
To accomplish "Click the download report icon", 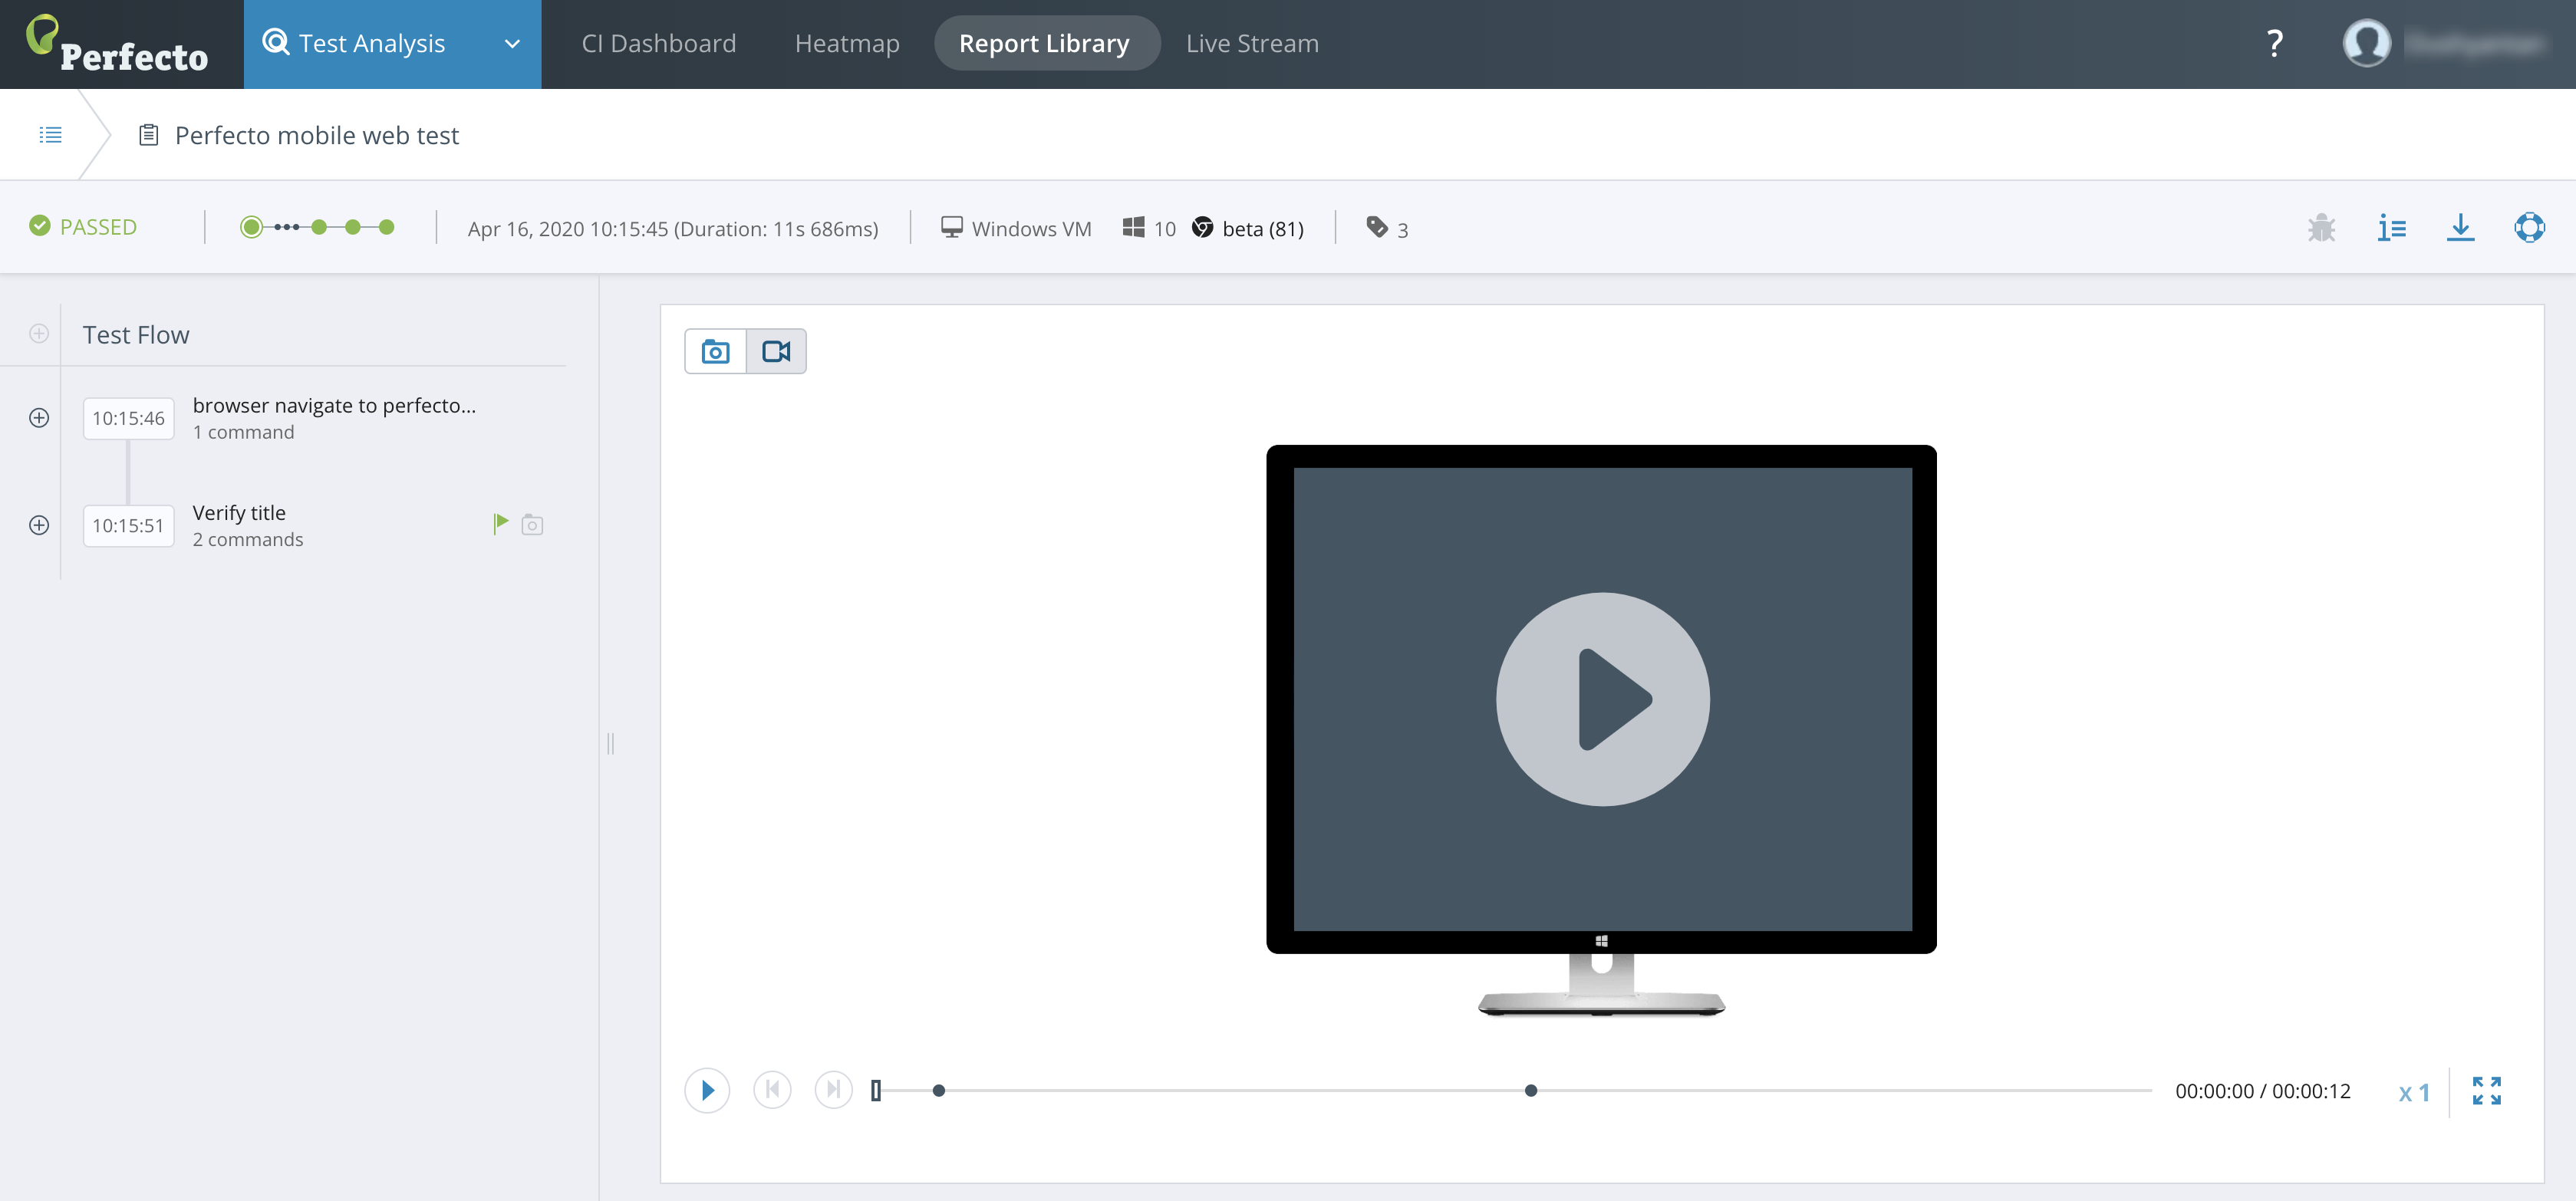I will click(2460, 228).
